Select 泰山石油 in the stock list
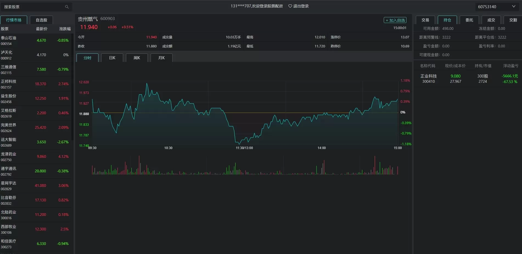Image resolution: width=522 pixels, height=254 pixels. [36, 41]
